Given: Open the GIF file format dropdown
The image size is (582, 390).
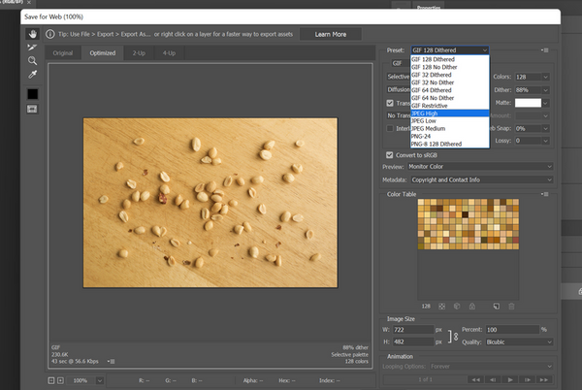Looking at the screenshot, I should pyautogui.click(x=401, y=63).
